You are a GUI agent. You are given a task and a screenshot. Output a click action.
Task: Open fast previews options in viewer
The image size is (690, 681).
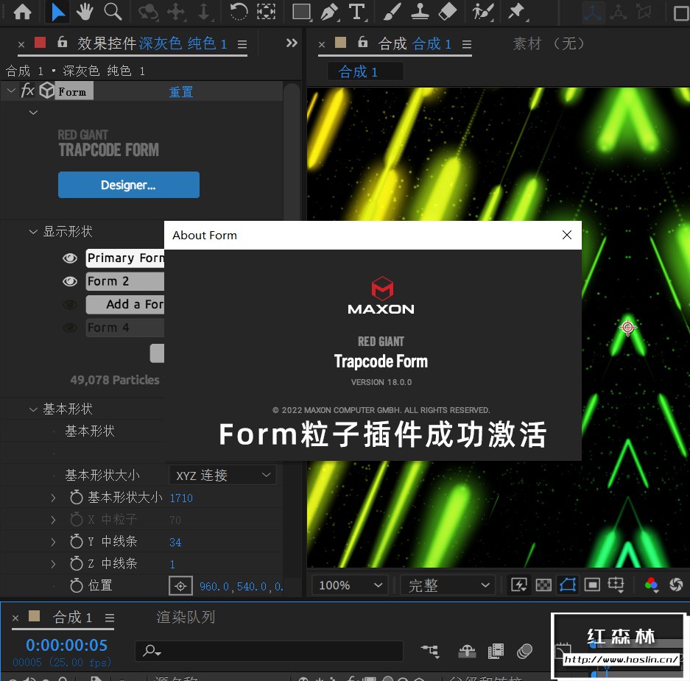(519, 585)
